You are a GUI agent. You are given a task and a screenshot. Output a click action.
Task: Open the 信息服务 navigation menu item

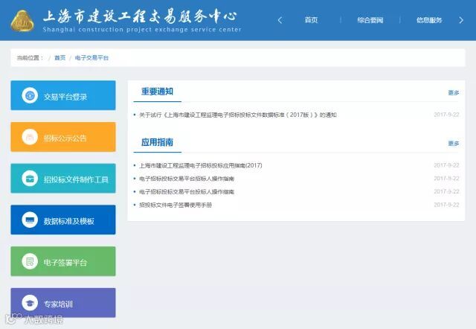point(429,20)
